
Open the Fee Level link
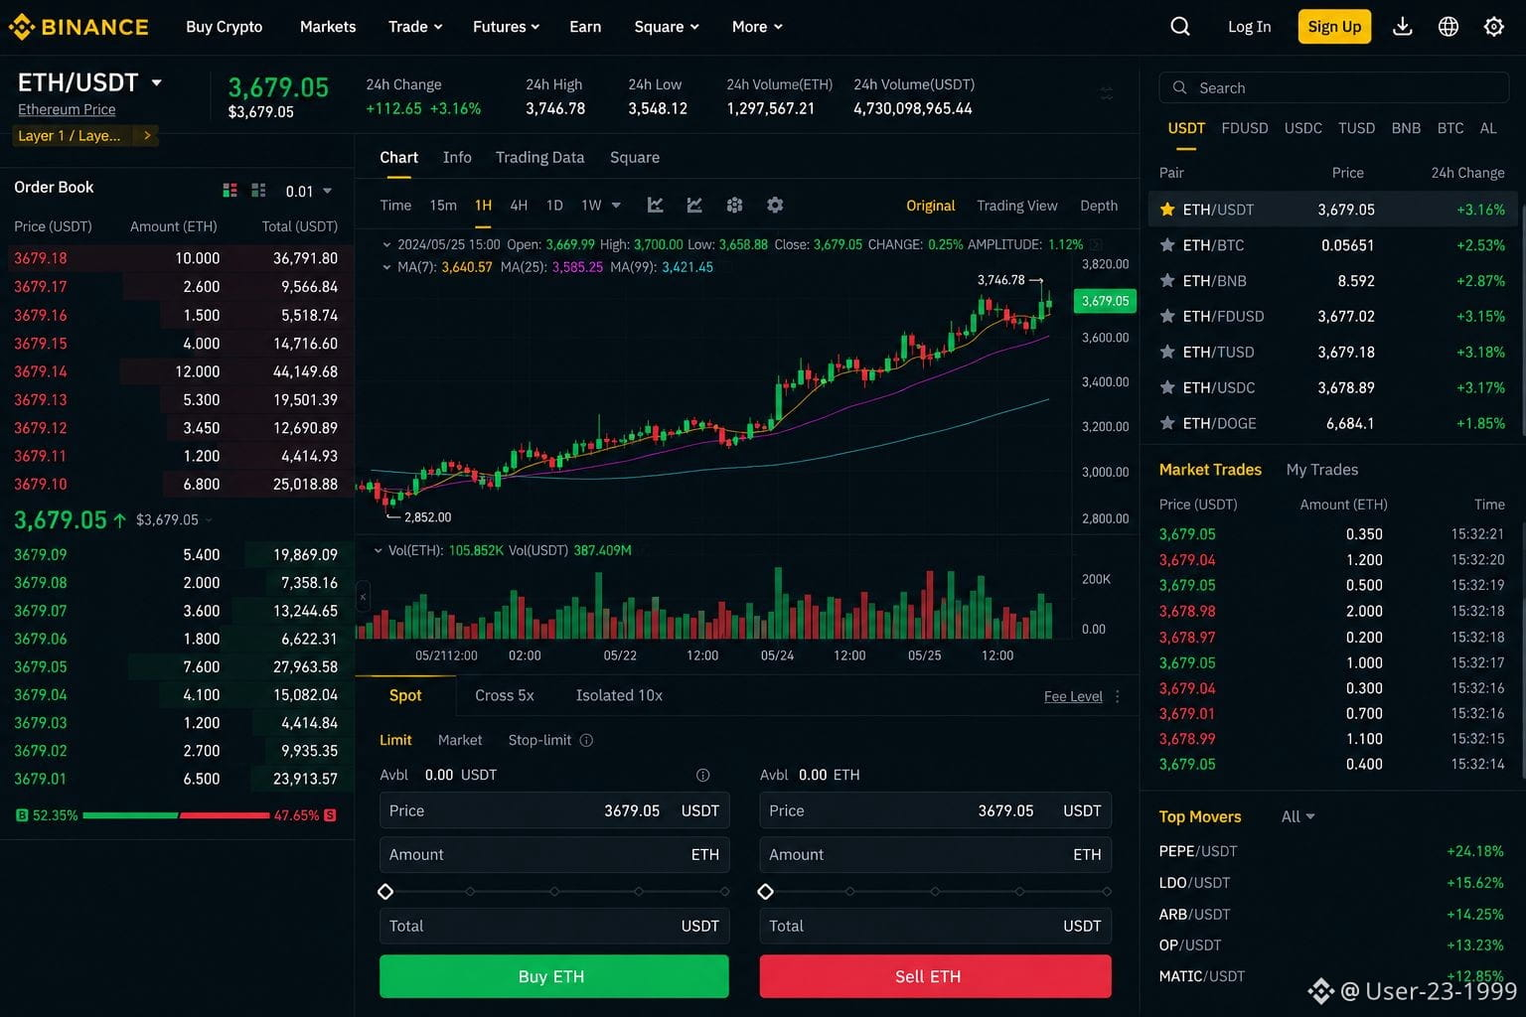pos(1073,696)
